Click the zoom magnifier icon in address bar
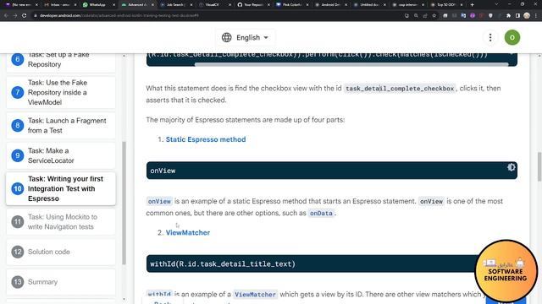Screen dimensions: 542x304 click(416, 15)
